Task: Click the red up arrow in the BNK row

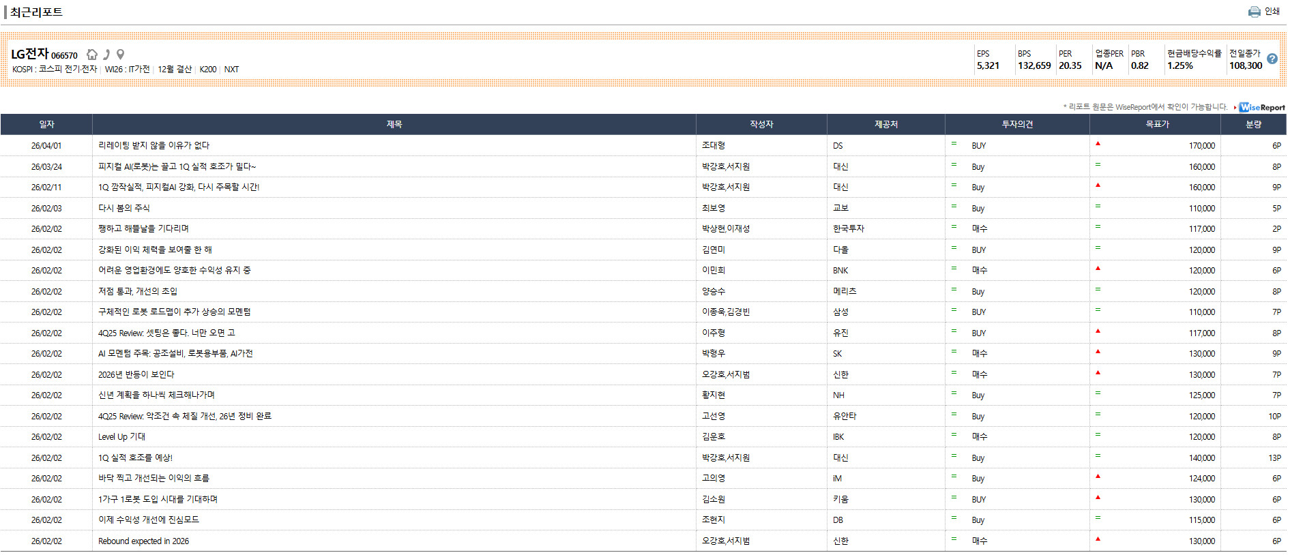Action: coord(1098,268)
